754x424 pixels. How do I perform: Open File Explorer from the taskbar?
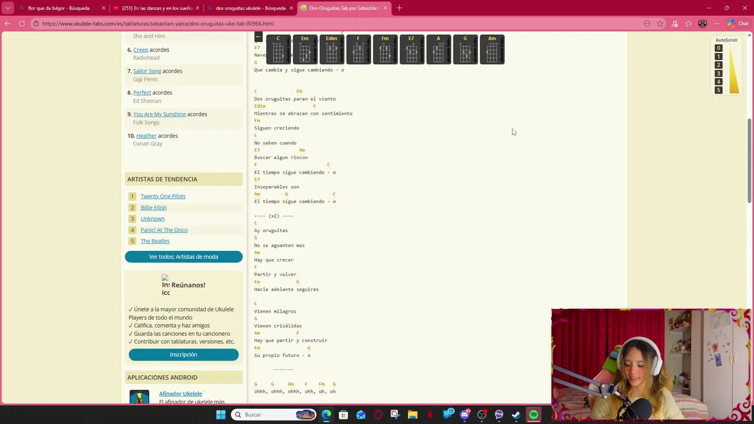412,415
